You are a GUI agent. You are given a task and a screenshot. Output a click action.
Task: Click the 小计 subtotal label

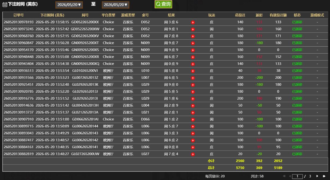pyautogui.click(x=211, y=161)
